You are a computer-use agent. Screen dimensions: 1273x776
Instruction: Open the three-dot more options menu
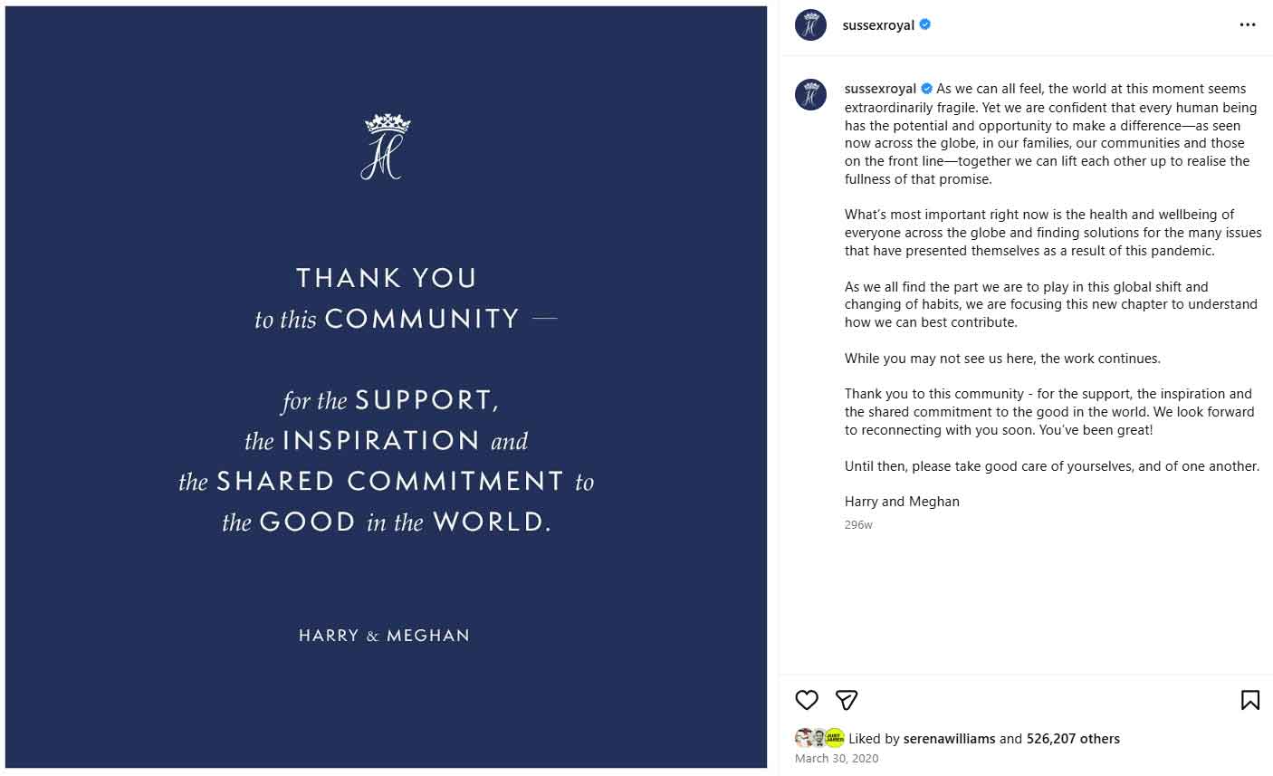click(1248, 25)
